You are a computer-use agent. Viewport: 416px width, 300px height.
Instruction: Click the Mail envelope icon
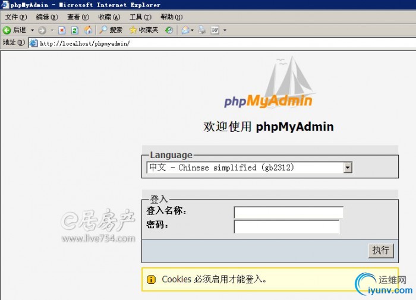(185, 30)
